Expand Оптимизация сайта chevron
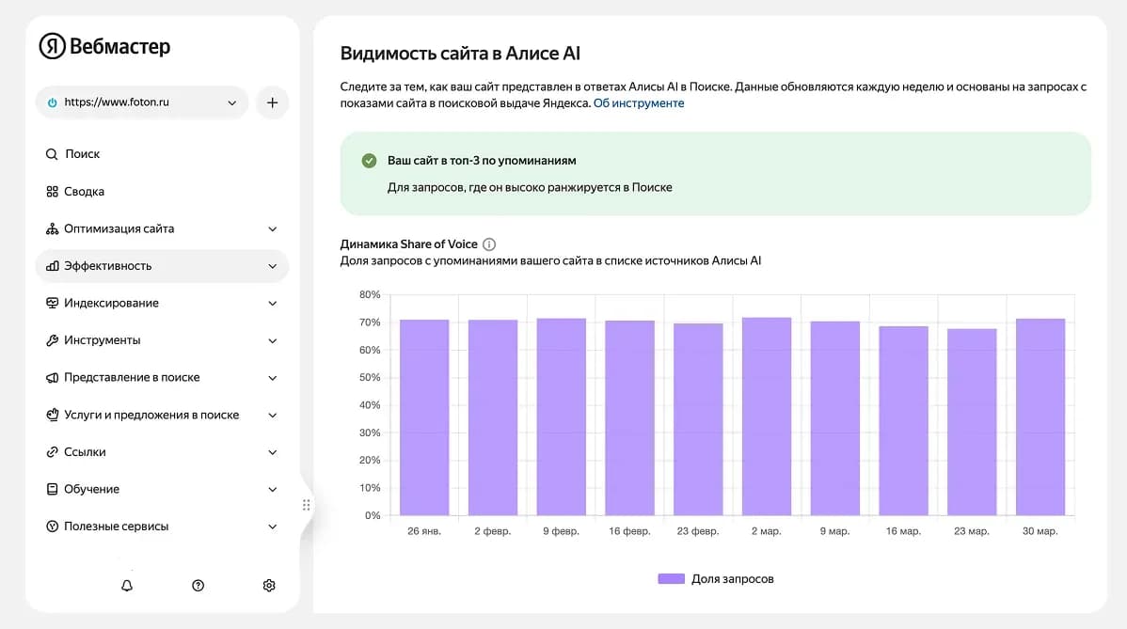Image resolution: width=1127 pixels, height=629 pixels. point(273,229)
